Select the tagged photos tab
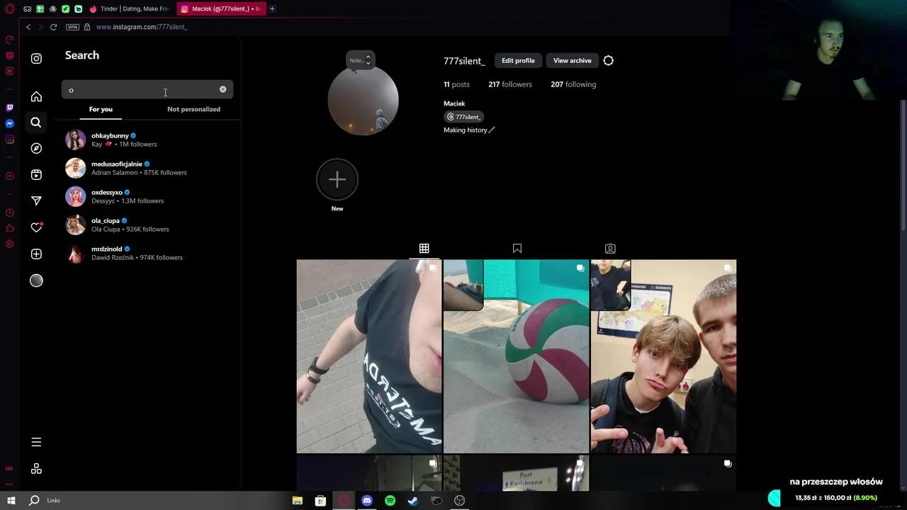Image resolution: width=907 pixels, height=510 pixels. point(610,249)
